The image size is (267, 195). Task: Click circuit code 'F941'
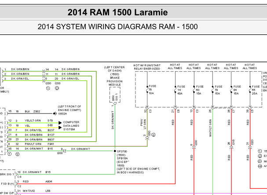tap(51, 144)
